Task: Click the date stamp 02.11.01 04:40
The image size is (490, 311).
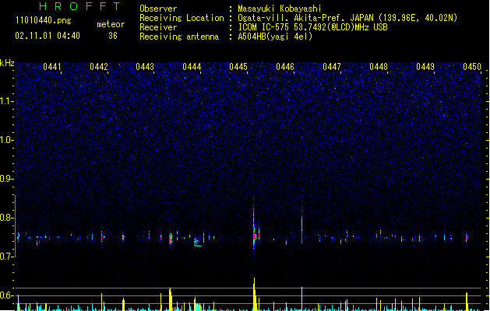Action: 48,36
